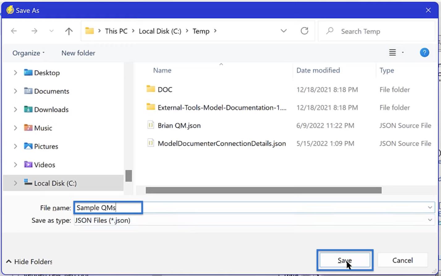Image resolution: width=441 pixels, height=276 pixels.
Task: Expand the chevron after This PC in path
Action: pos(133,31)
